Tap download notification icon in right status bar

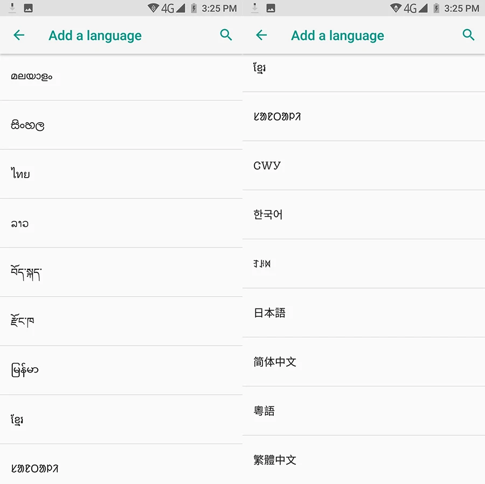coord(254,8)
